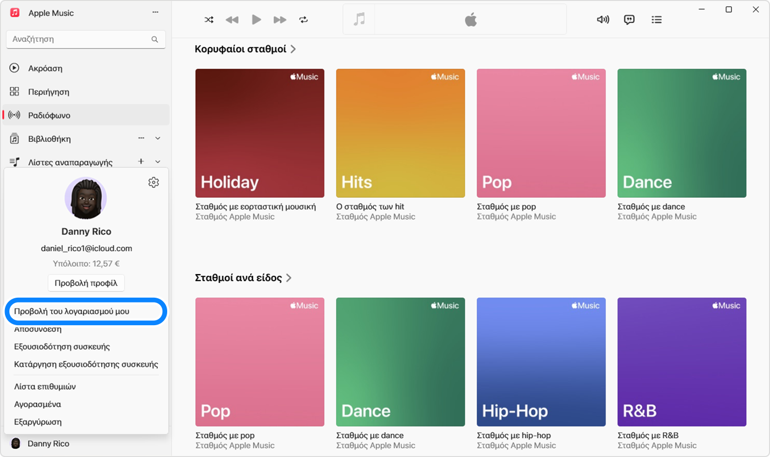Image resolution: width=770 pixels, height=457 pixels.
Task: Open the Βιβλιοθήκη three-dot options
Action: (x=141, y=138)
